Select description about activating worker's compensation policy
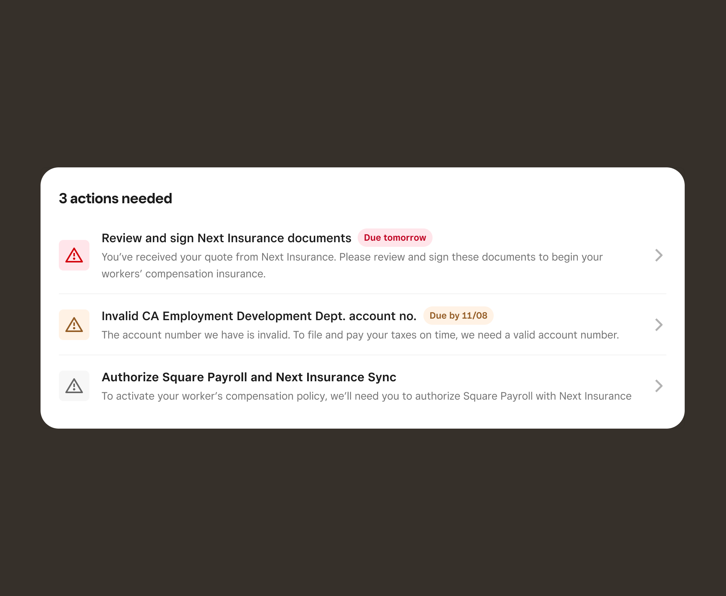 pos(366,396)
